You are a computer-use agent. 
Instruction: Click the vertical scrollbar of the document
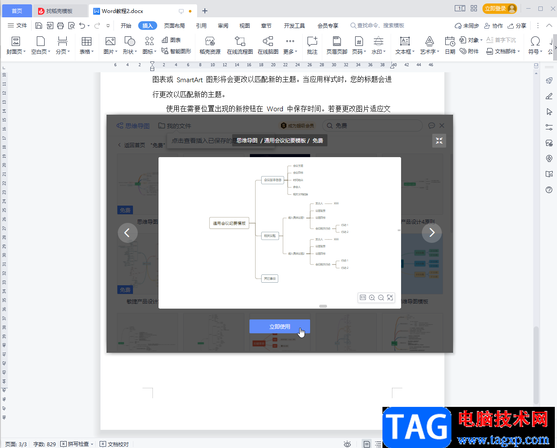(x=536, y=365)
